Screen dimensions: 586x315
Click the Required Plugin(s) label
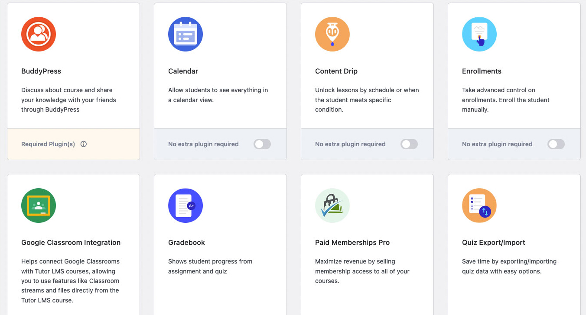48,144
